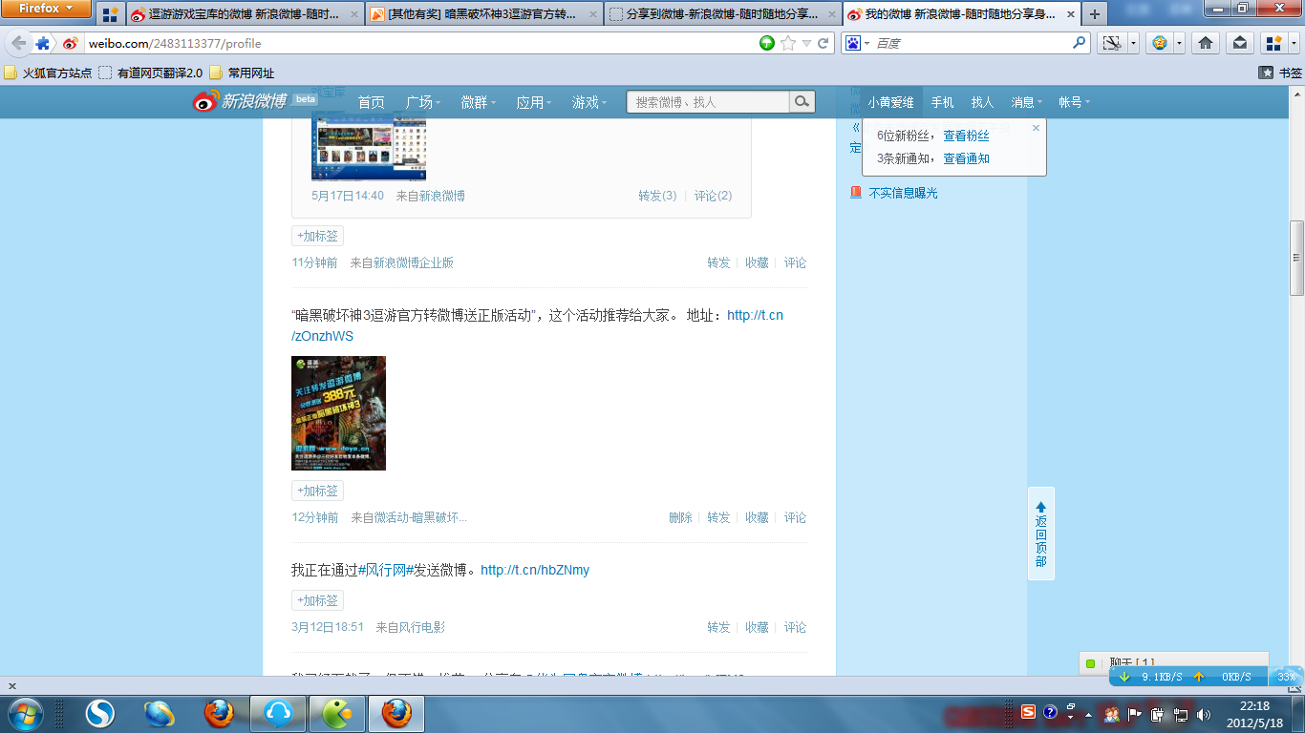Open the Firefox menu button

tap(46, 9)
